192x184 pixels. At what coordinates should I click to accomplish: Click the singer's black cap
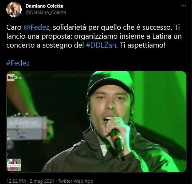coord(110,84)
